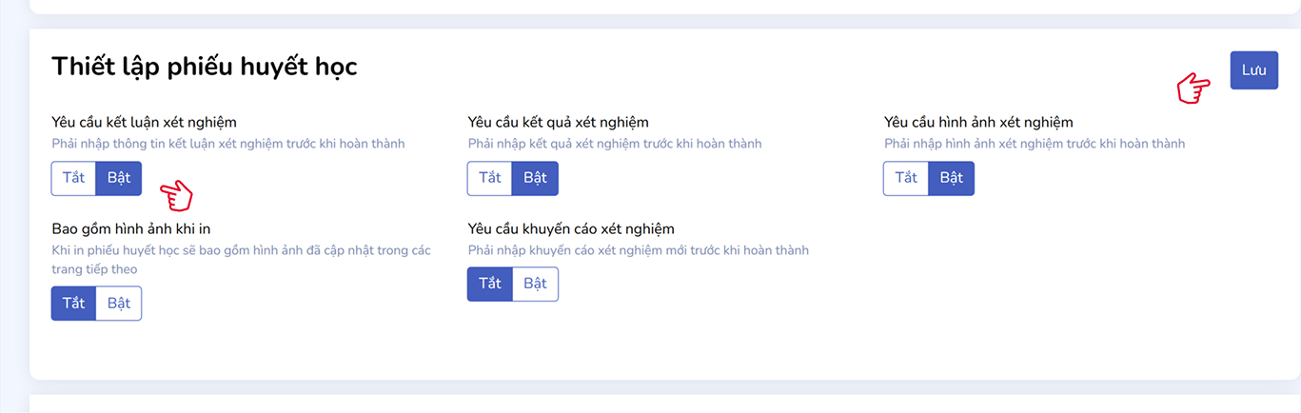Enable Yêu cầu hình ảnh xét nghiệm

[x=951, y=178]
